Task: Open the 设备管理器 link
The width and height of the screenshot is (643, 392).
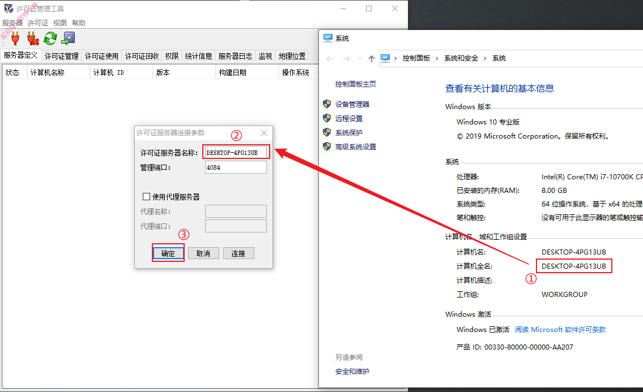Action: 352,105
